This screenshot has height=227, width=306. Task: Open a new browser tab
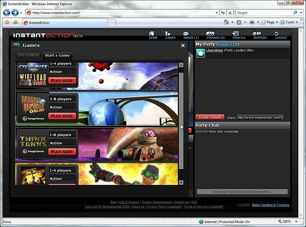coord(112,23)
